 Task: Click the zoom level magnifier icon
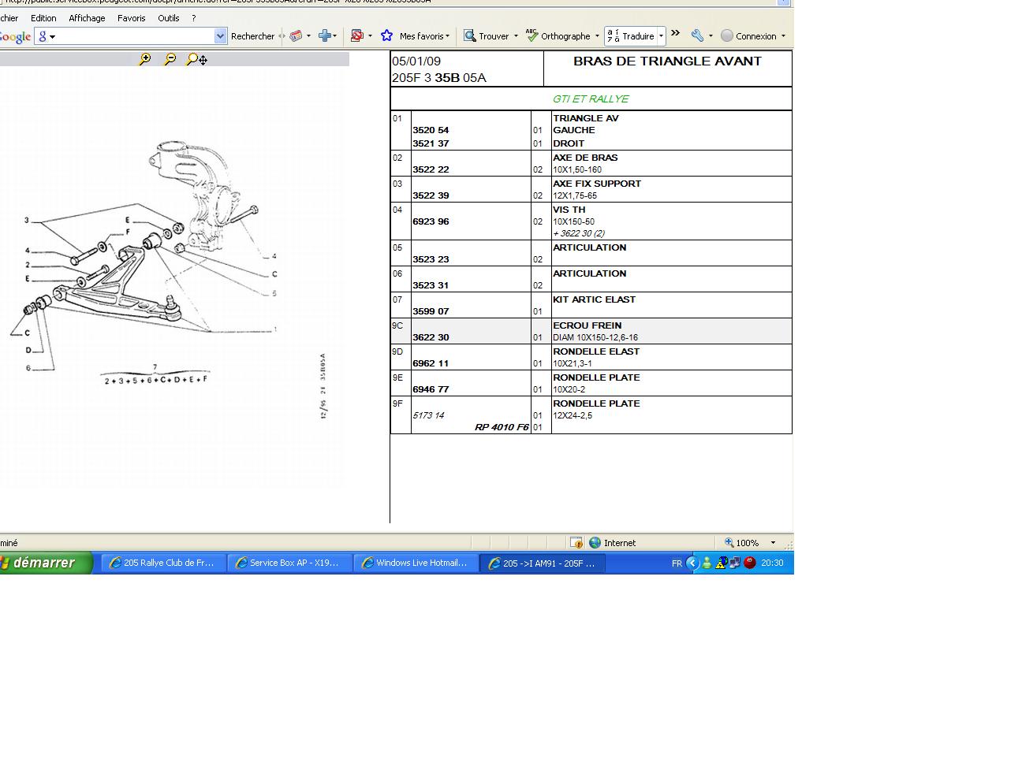729,542
